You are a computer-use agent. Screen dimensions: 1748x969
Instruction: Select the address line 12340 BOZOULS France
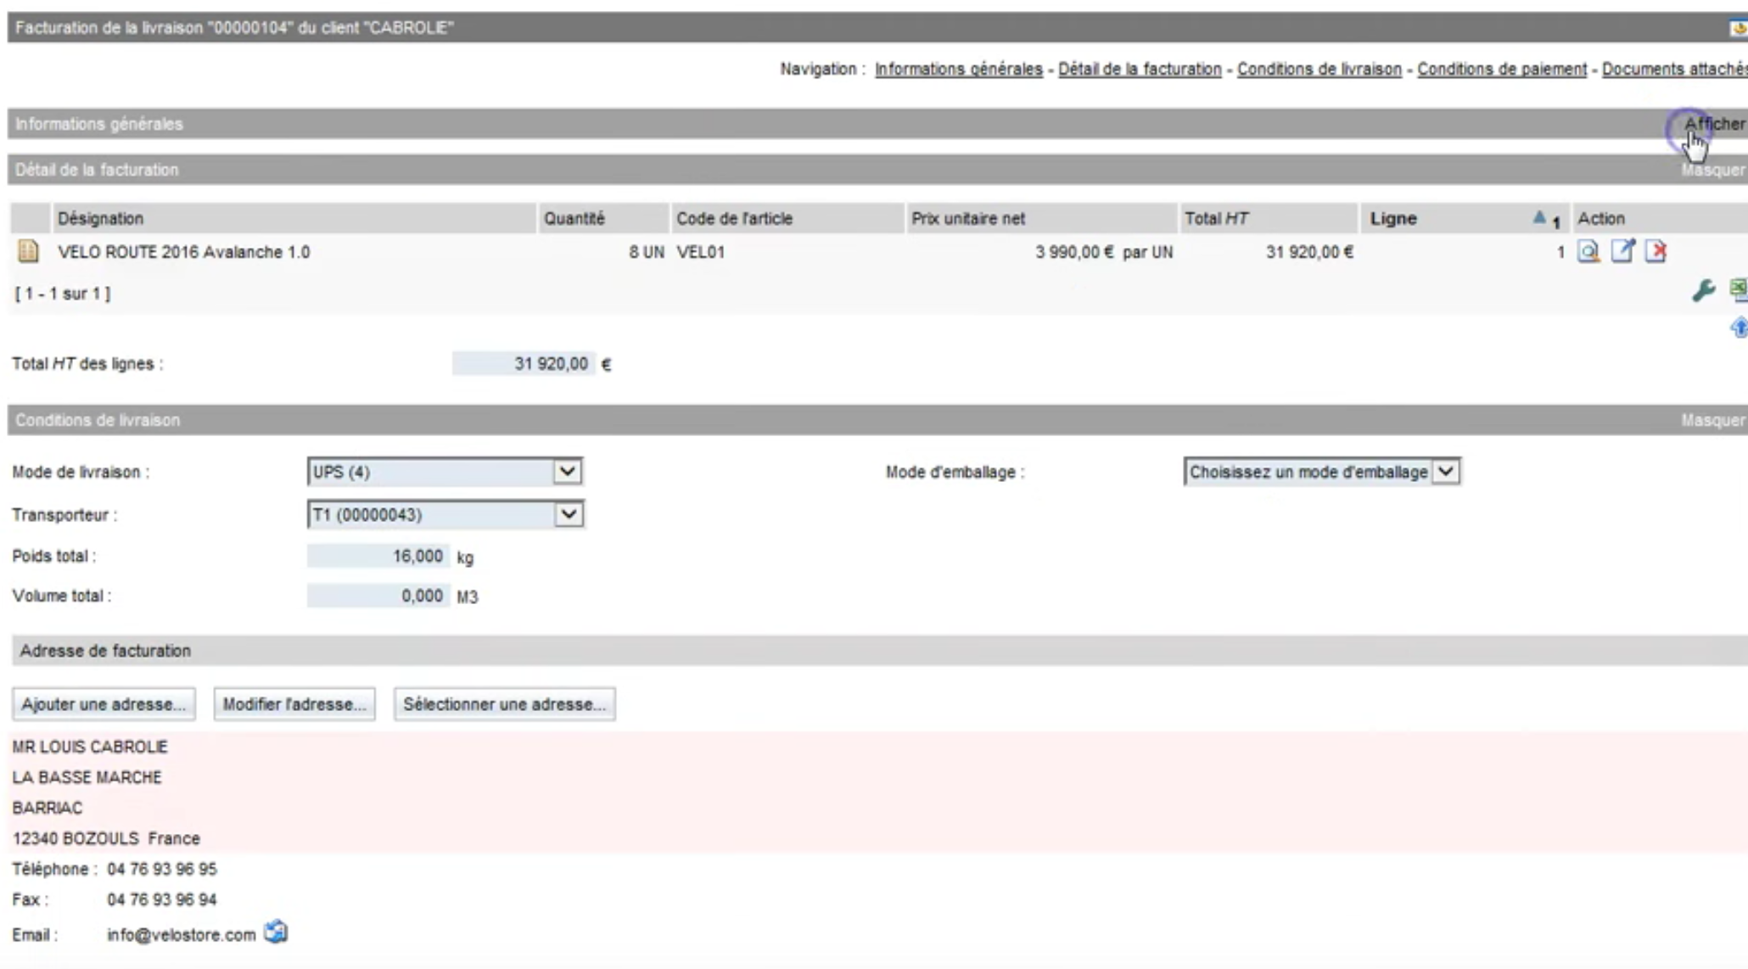[x=106, y=838]
